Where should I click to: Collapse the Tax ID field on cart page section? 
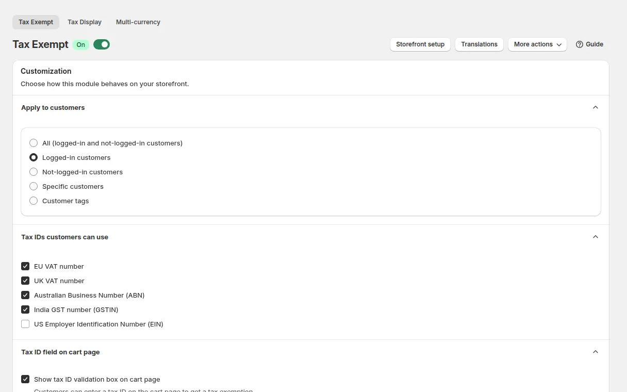[x=596, y=352]
